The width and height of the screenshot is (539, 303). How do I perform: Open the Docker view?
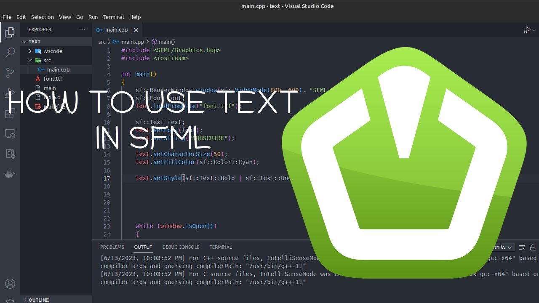(10, 174)
